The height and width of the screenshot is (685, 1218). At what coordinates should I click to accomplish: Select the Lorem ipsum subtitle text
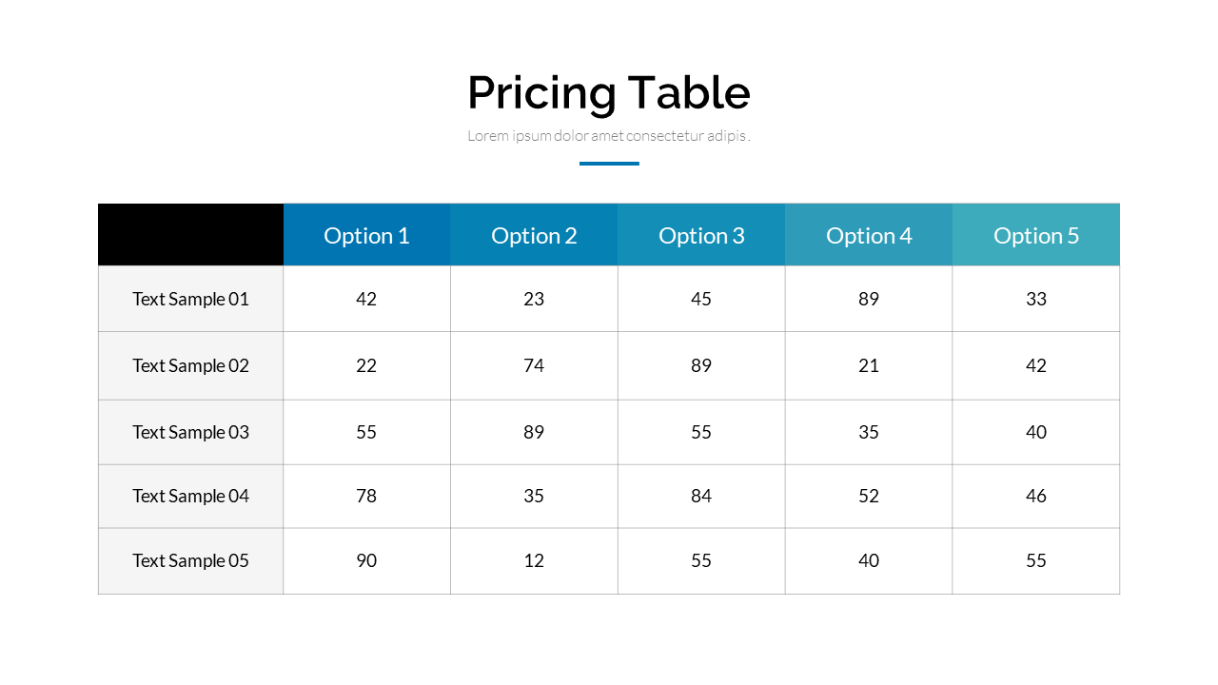coord(609,136)
